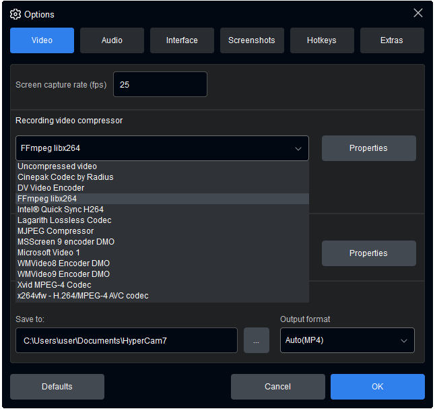This screenshot has height=411, width=435.
Task: Choose x264vfw H.264/MPEG-4 AVC codec
Action: pos(83,296)
